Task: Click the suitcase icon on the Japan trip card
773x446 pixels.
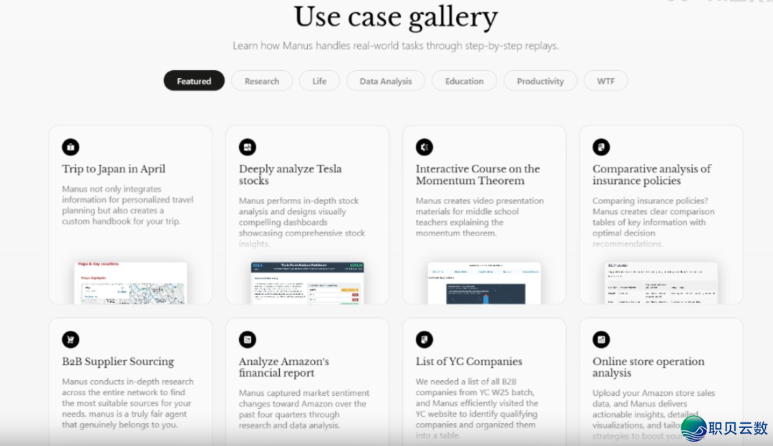Action: [70, 147]
